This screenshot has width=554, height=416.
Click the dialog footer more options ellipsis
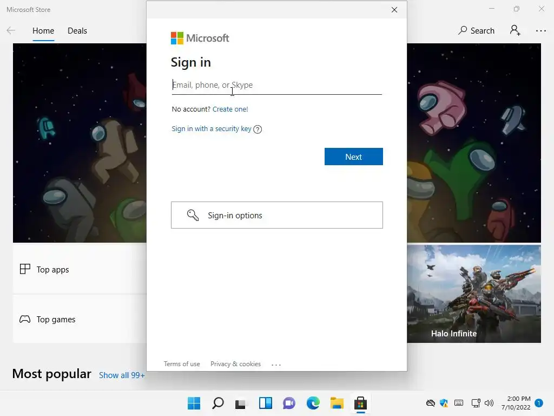276,365
